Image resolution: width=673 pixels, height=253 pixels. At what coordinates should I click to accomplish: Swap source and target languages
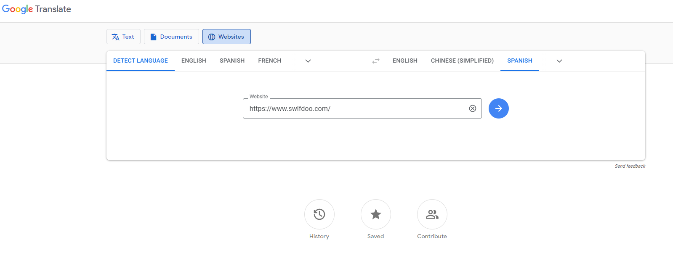click(376, 61)
